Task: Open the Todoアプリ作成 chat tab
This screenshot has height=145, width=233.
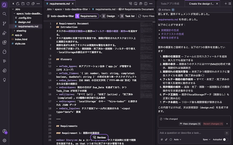Action: 170,4
